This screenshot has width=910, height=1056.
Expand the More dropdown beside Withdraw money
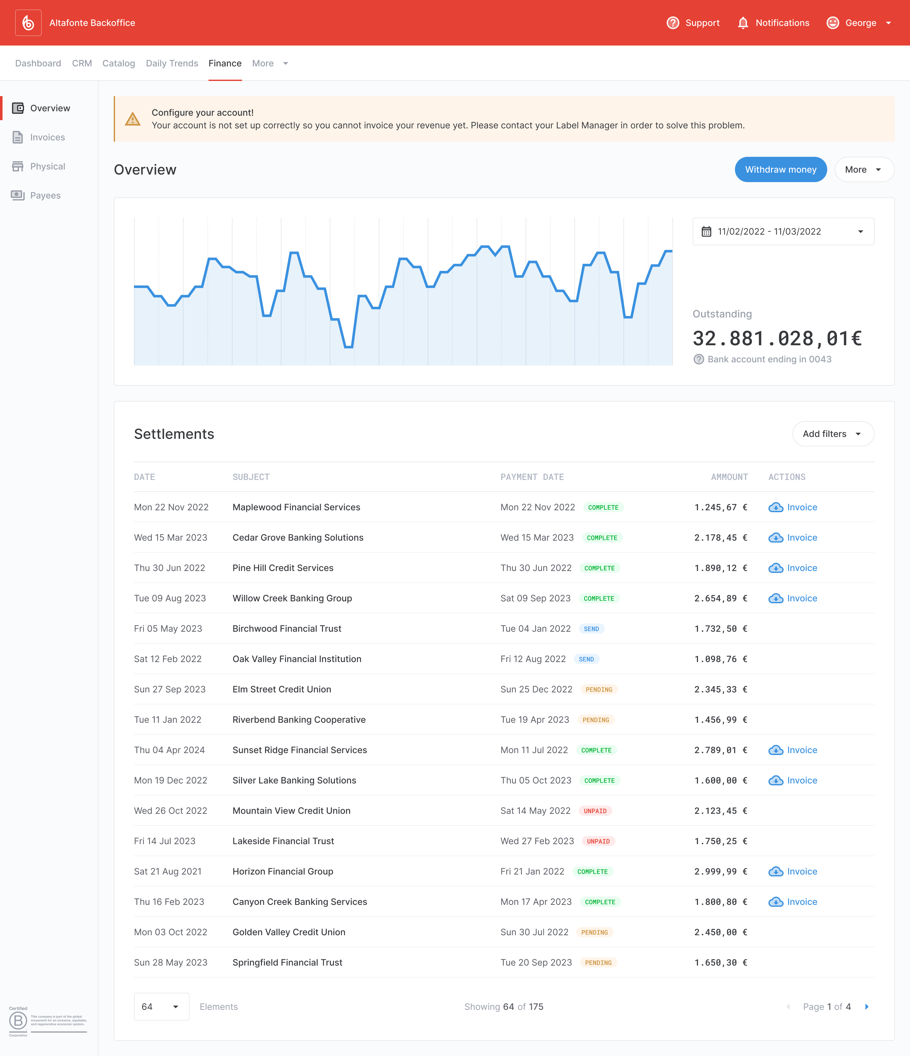tap(864, 170)
